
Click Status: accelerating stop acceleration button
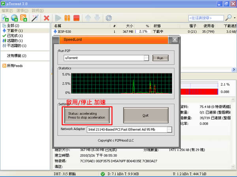[87, 115]
